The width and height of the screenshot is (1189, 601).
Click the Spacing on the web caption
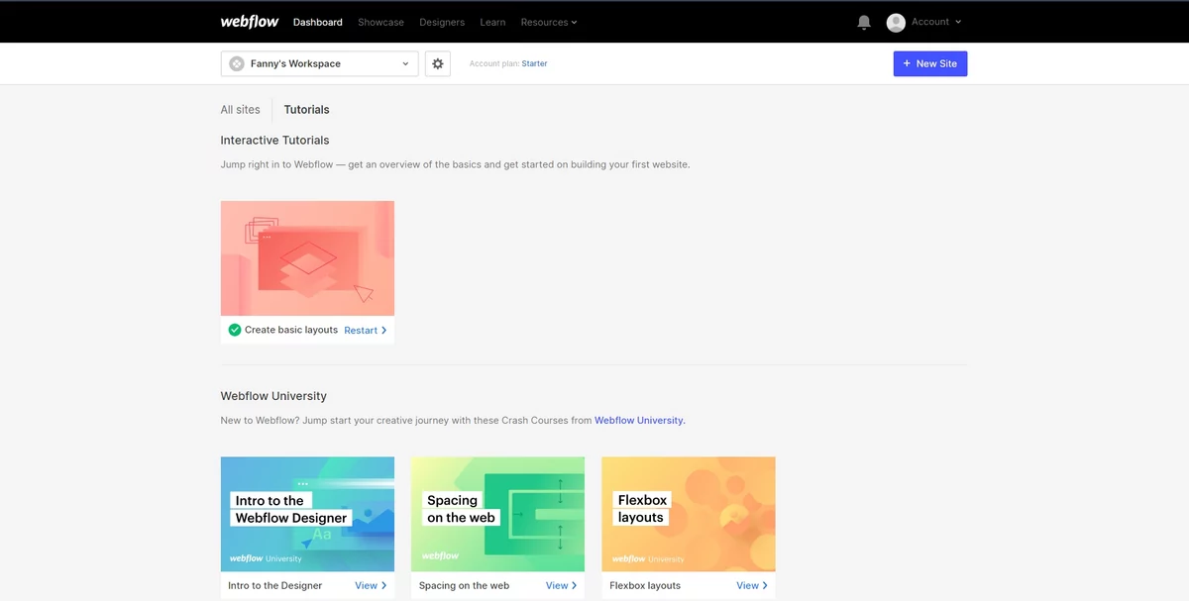point(464,585)
